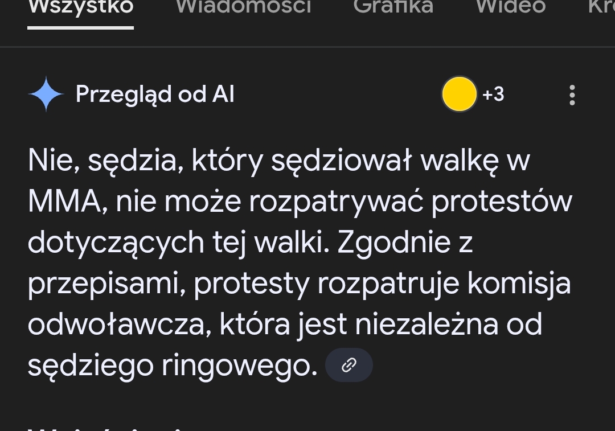Open the Grafika tab
The height and width of the screenshot is (431, 615).
(393, 7)
